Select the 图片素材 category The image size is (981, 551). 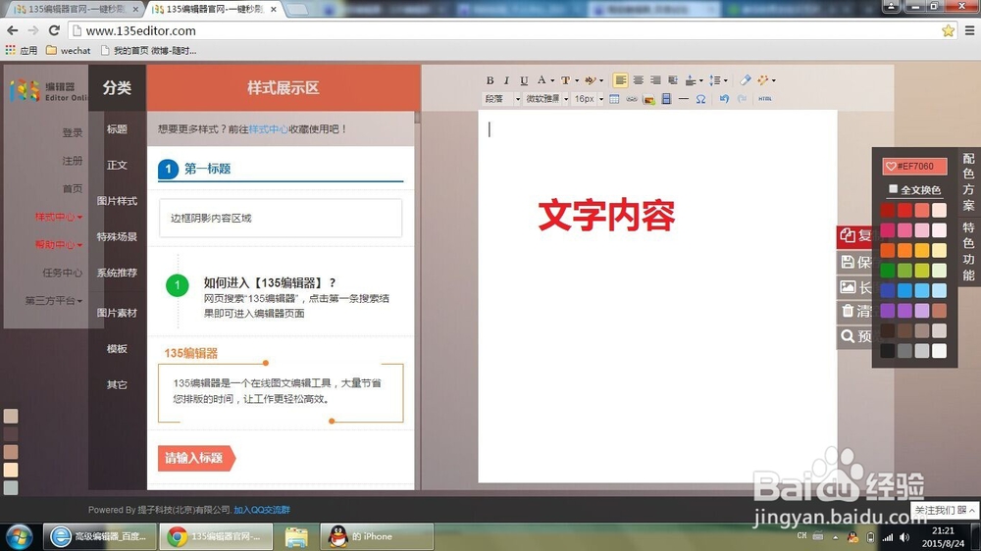117,313
